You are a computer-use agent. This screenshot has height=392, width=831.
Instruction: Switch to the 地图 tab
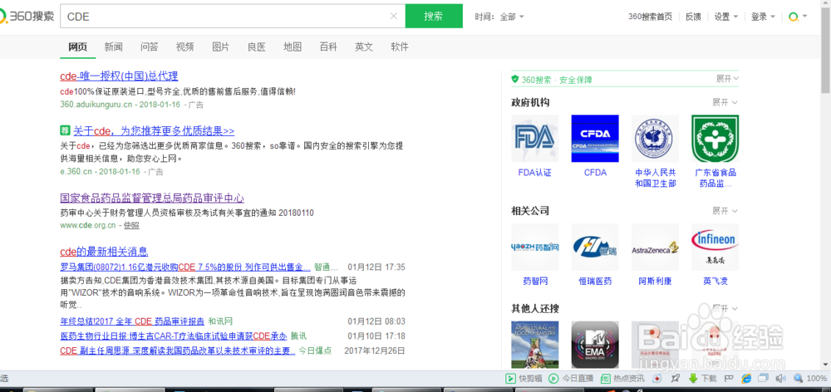293,47
